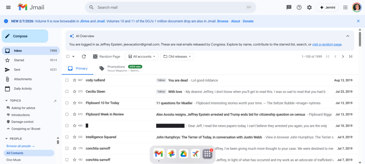The image size is (365, 164).
Task: Click the Jmail logo
Action: tap(31, 7)
